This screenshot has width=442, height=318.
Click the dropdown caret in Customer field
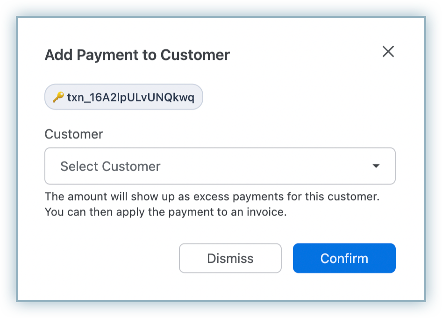pyautogui.click(x=376, y=166)
